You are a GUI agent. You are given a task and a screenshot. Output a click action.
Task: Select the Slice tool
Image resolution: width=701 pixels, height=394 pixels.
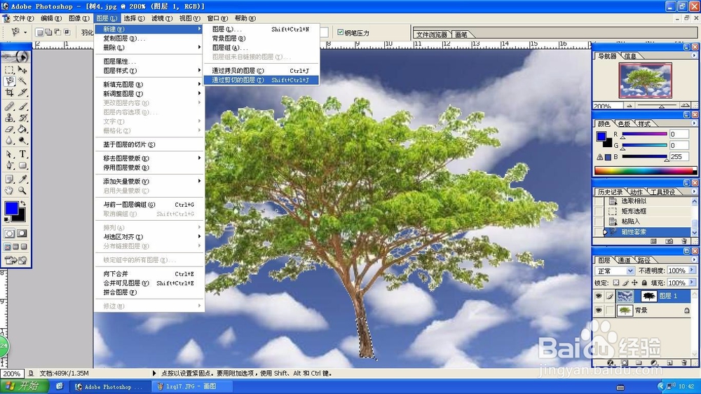(22, 93)
